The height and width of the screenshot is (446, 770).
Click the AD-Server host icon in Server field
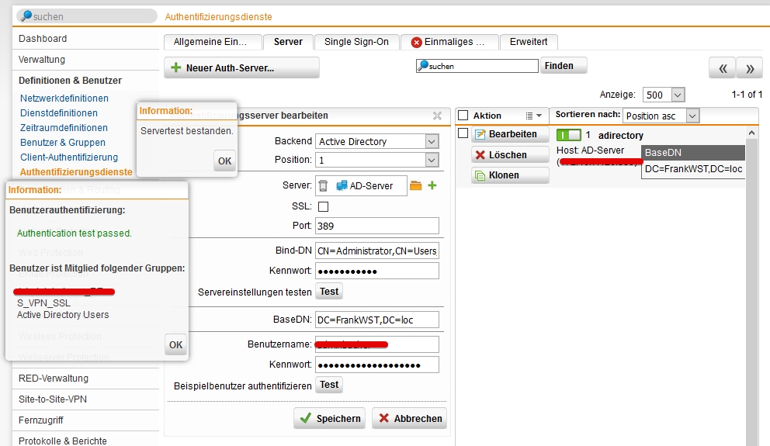(x=342, y=186)
